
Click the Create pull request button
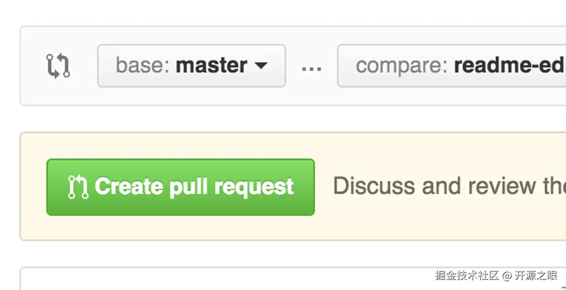[180, 187]
